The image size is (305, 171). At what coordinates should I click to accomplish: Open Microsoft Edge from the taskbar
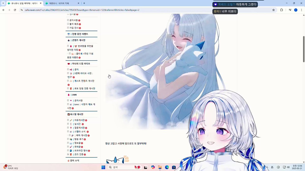(167, 167)
